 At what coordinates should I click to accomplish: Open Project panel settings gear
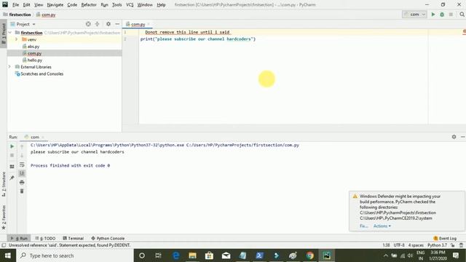108,24
